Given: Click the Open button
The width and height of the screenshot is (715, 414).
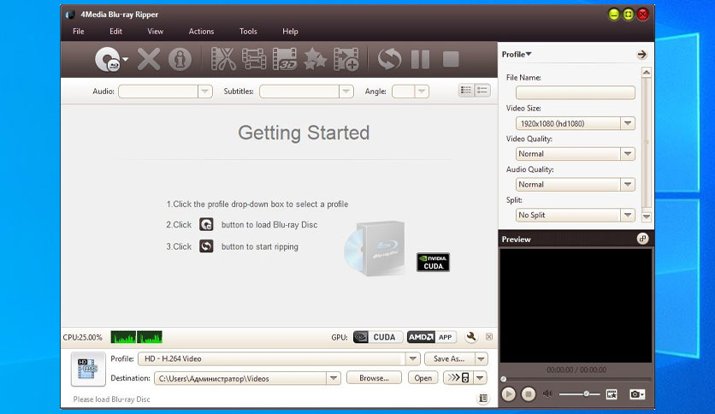Looking at the screenshot, I should click(423, 378).
